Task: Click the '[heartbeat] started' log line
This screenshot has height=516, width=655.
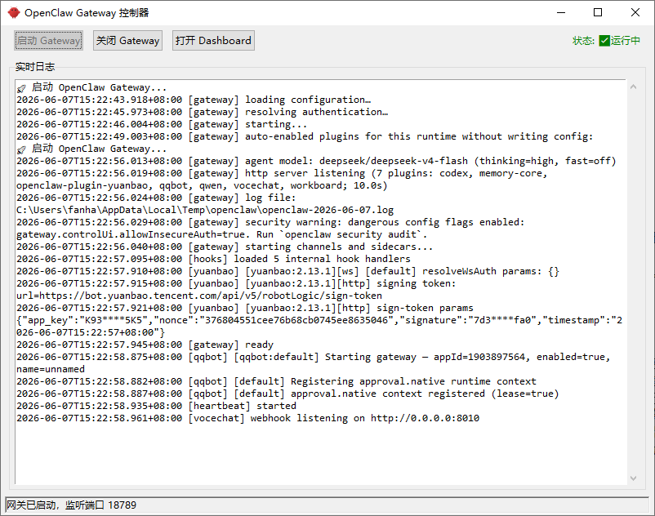Action: tap(156, 406)
